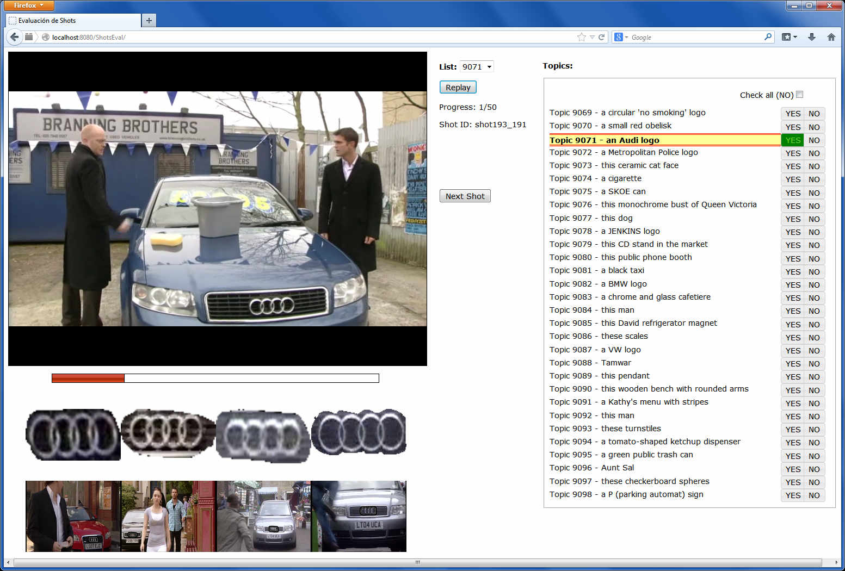Click the example image of silver Audi in market
This screenshot has width=845, height=571.
click(x=264, y=516)
